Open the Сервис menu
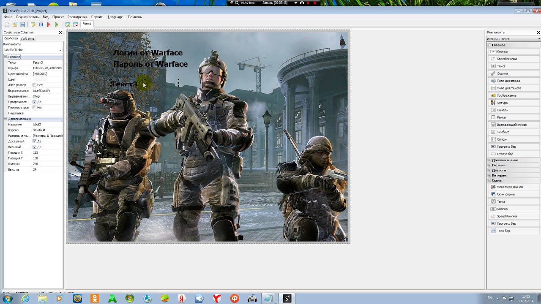Viewport: 541px width, 304px height. coord(97,17)
